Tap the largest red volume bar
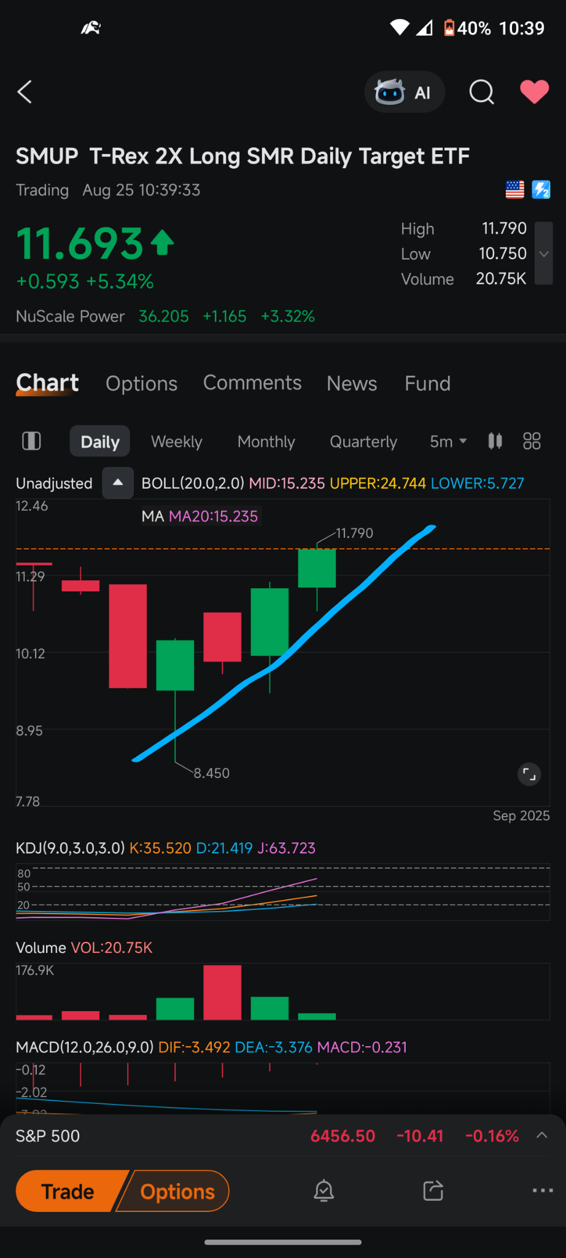Viewport: 566px width, 1258px height. pyautogui.click(x=222, y=992)
